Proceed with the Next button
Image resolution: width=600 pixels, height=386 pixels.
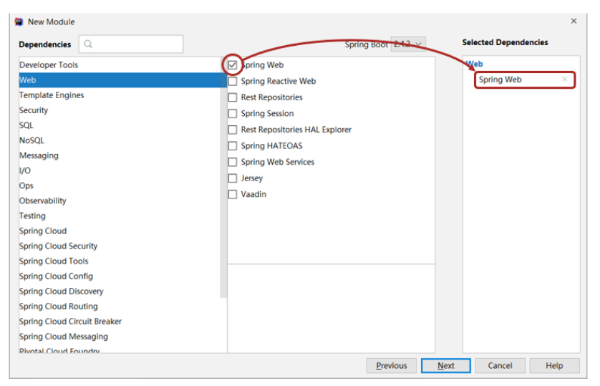(x=446, y=366)
